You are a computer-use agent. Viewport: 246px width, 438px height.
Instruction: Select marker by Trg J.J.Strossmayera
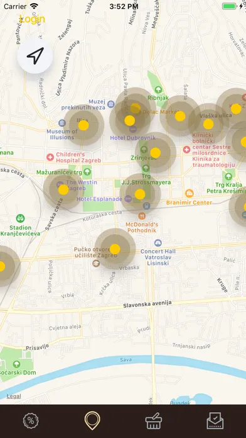coord(140,194)
